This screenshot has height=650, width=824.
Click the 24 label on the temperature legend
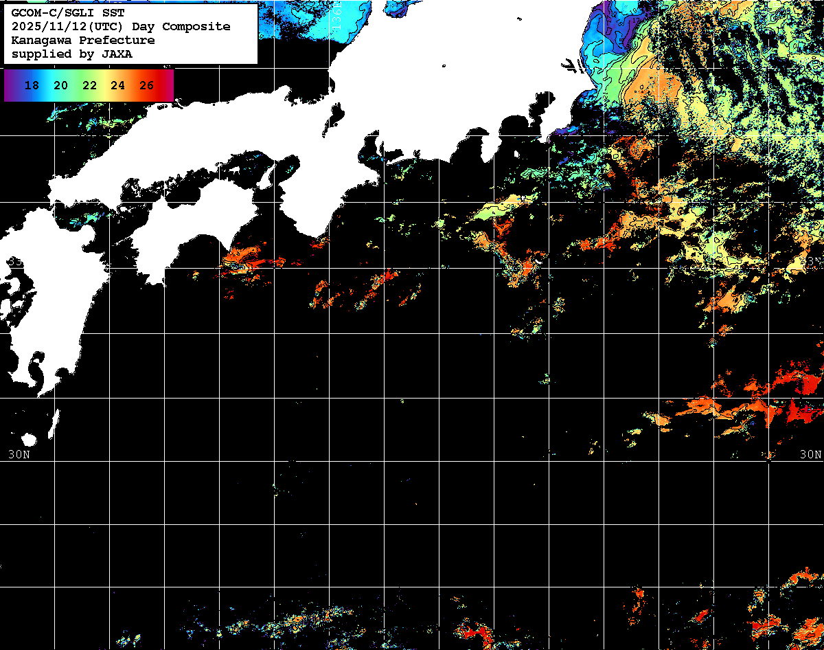117,86
